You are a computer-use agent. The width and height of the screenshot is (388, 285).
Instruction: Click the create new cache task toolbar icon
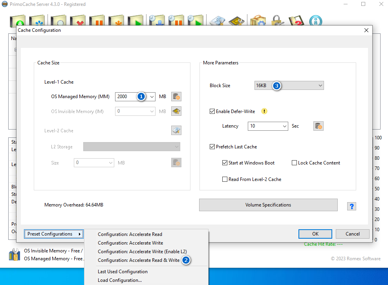point(18,20)
